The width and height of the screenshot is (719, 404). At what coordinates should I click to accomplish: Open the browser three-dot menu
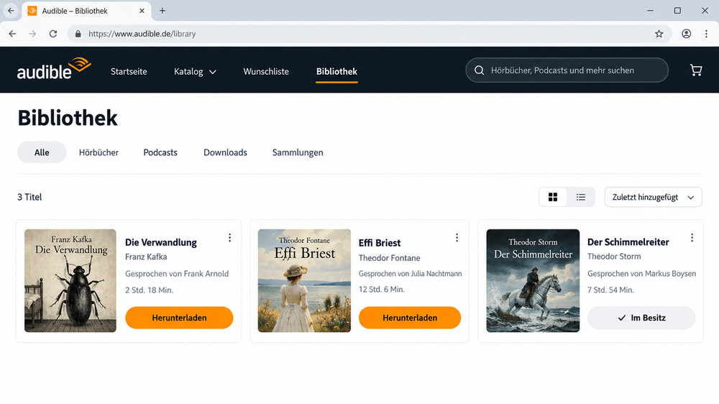coord(706,34)
